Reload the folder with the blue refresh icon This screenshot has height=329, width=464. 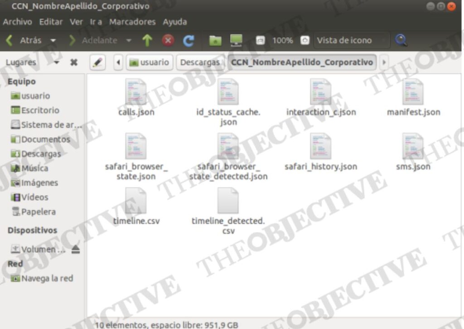point(188,41)
